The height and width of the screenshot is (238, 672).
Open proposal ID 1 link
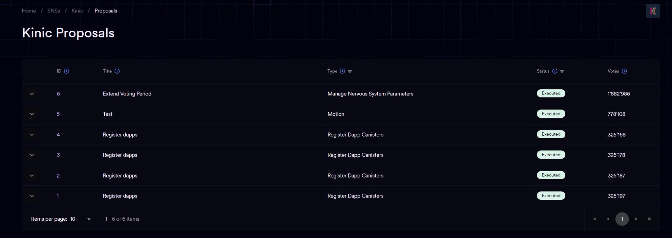(58, 196)
